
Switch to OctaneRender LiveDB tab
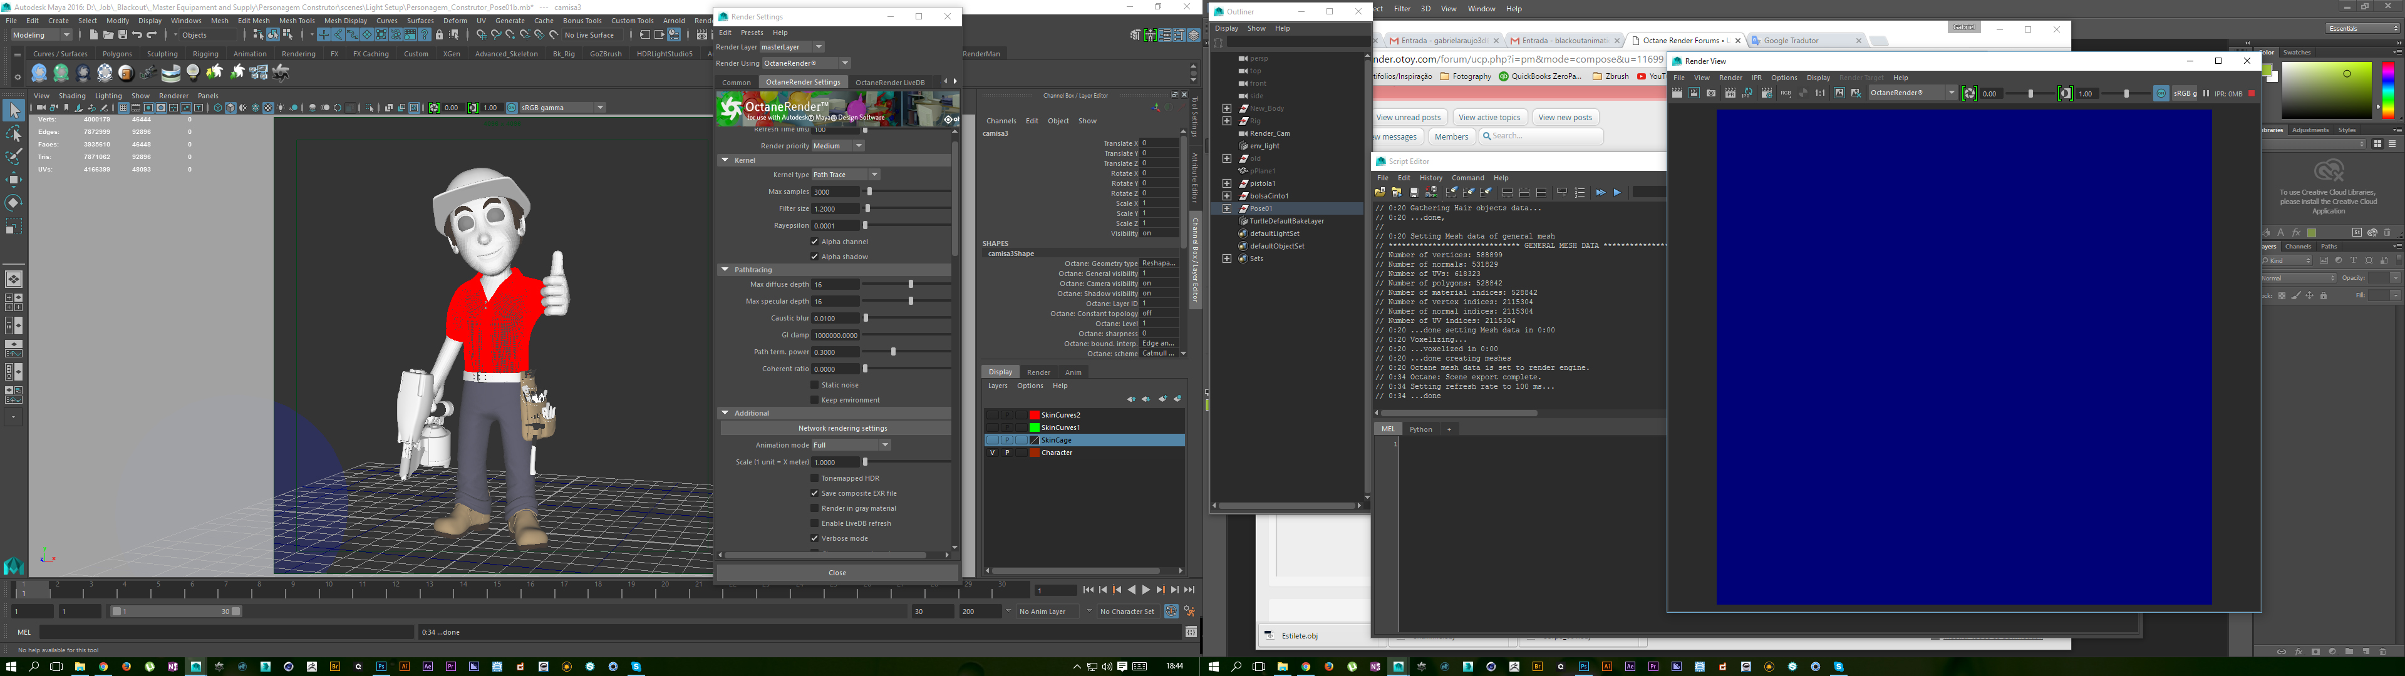(x=890, y=82)
